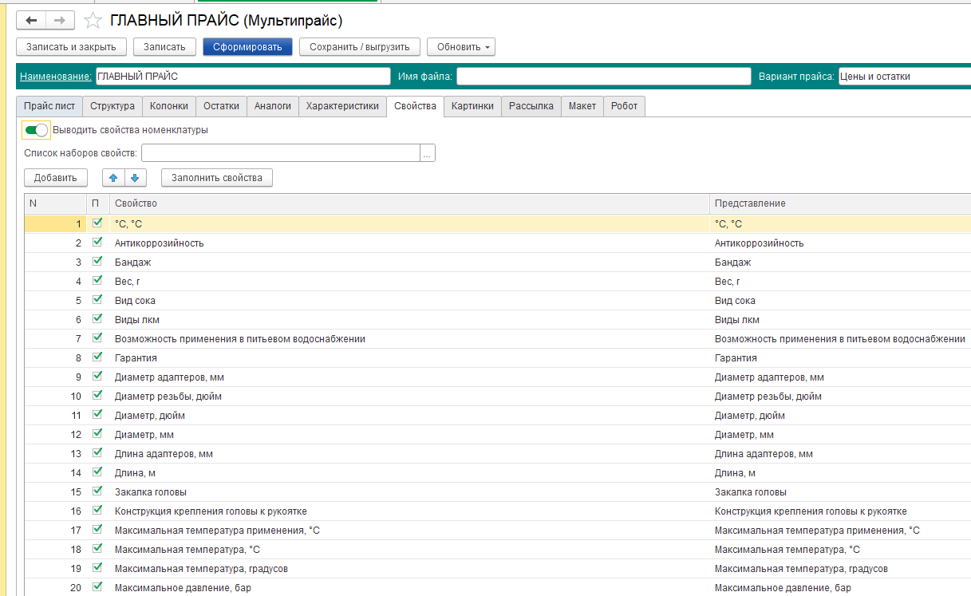Uncheck the checkbox for Антикоррозийность row
971x596 pixels.
point(98,243)
